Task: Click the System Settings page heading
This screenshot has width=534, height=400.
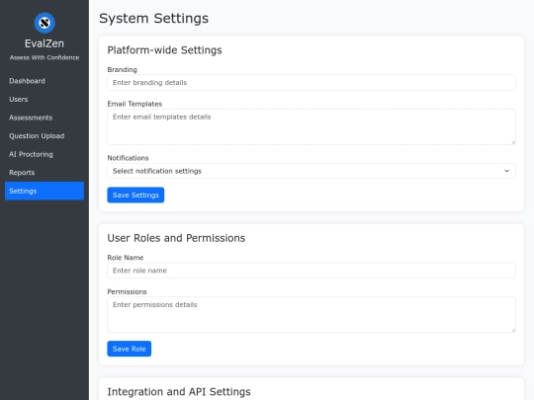Action: coord(153,19)
